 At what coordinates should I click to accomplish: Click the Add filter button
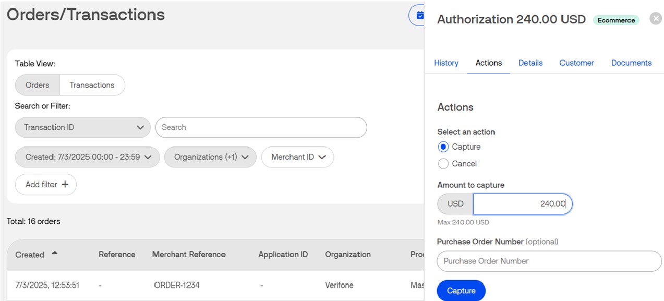coord(46,185)
